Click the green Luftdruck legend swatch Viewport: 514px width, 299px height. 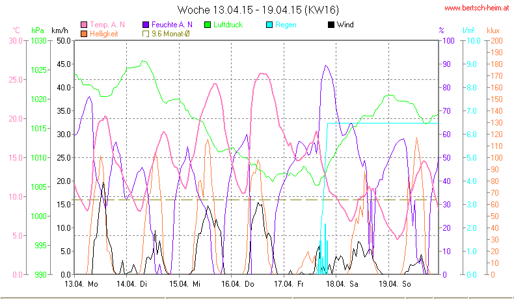pyautogui.click(x=209, y=25)
